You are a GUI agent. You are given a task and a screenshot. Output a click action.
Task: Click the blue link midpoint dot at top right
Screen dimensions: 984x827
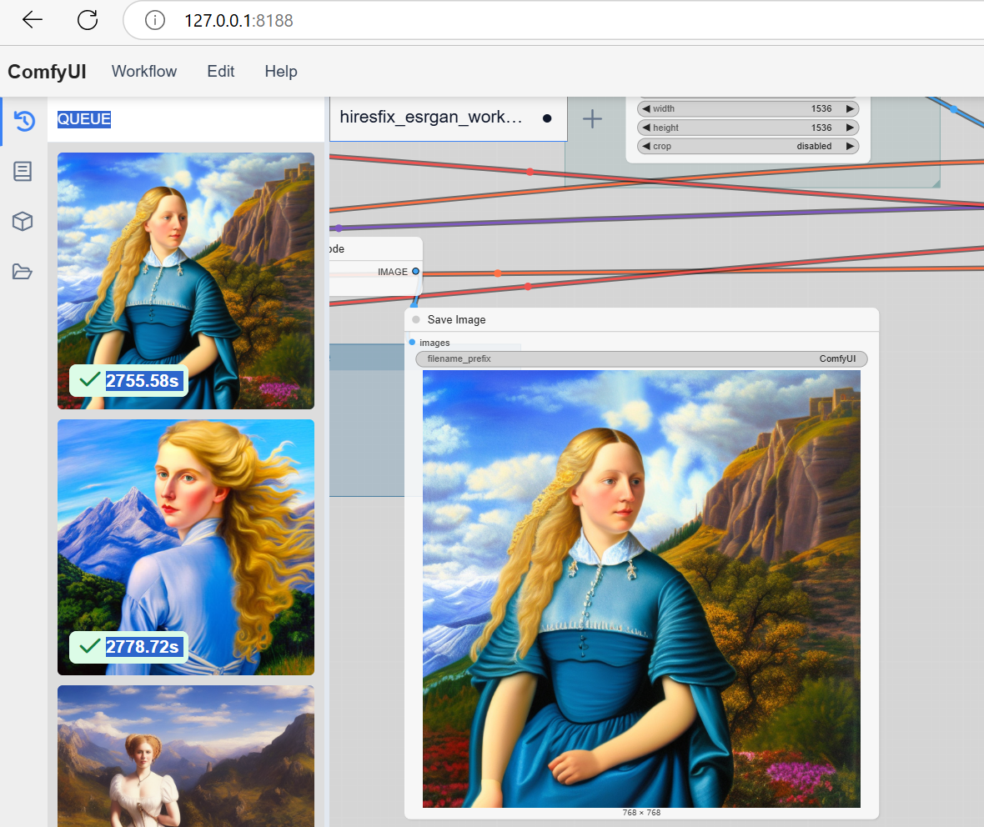tap(954, 109)
